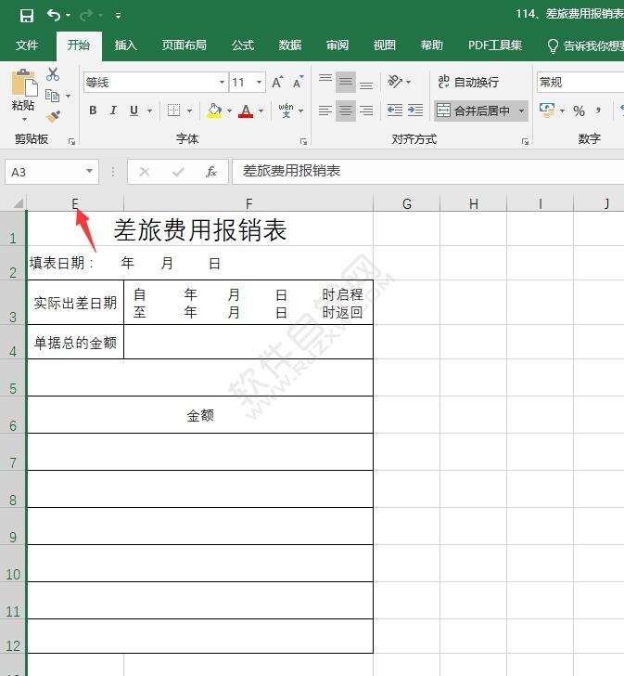Viewport: 624px width, 676px height.
Task: Toggle center horizontal alignment
Action: 346,110
